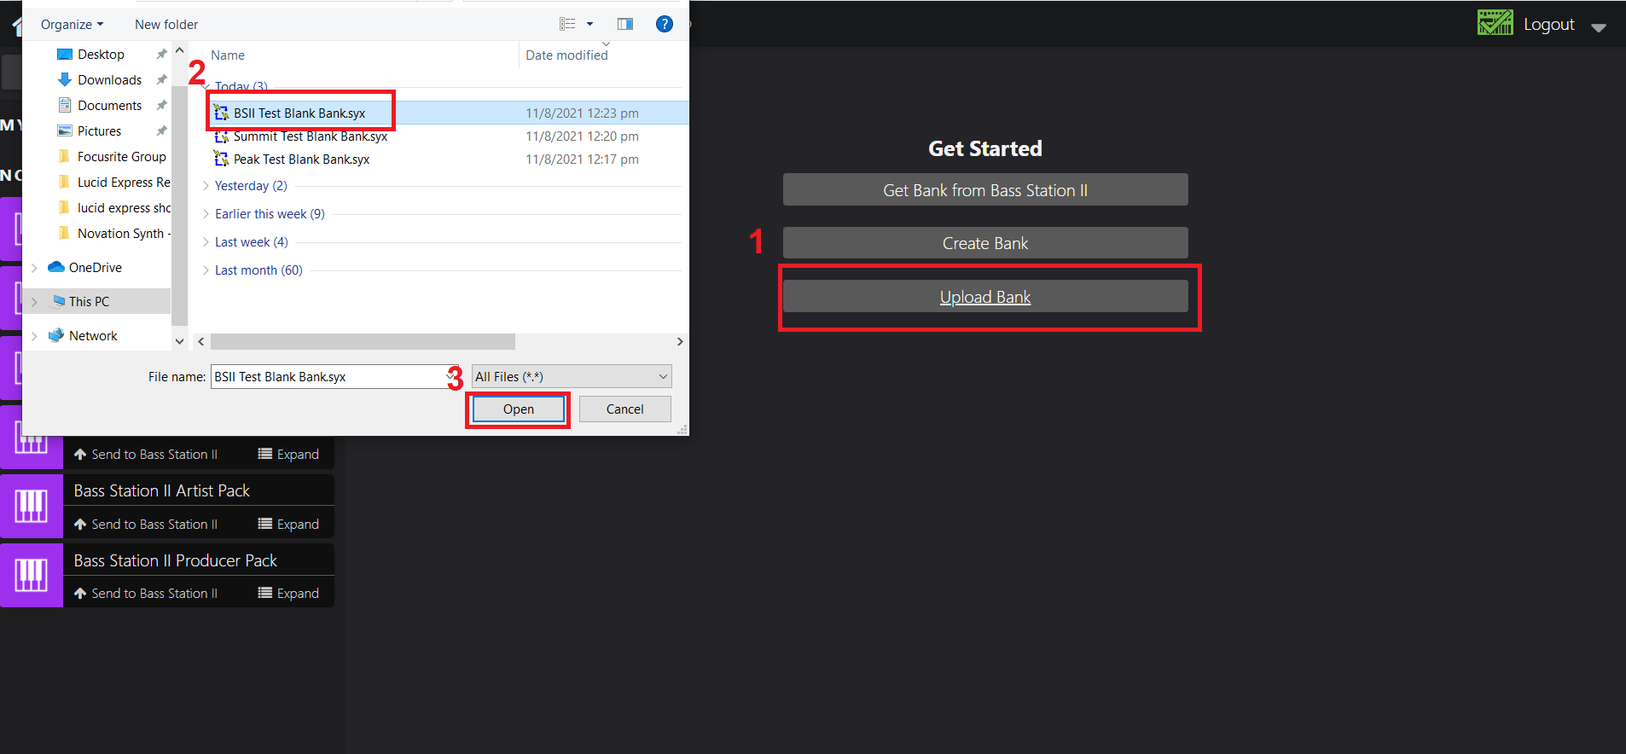Click Send to Bass Station II above Artist Pack
Viewport: 1626px width, 754px height.
coord(146,454)
